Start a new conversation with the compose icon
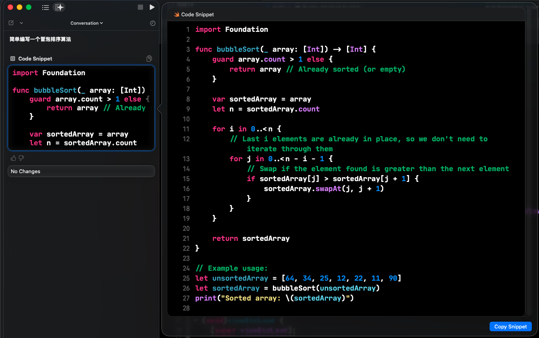This screenshot has height=338, width=539. (11, 23)
